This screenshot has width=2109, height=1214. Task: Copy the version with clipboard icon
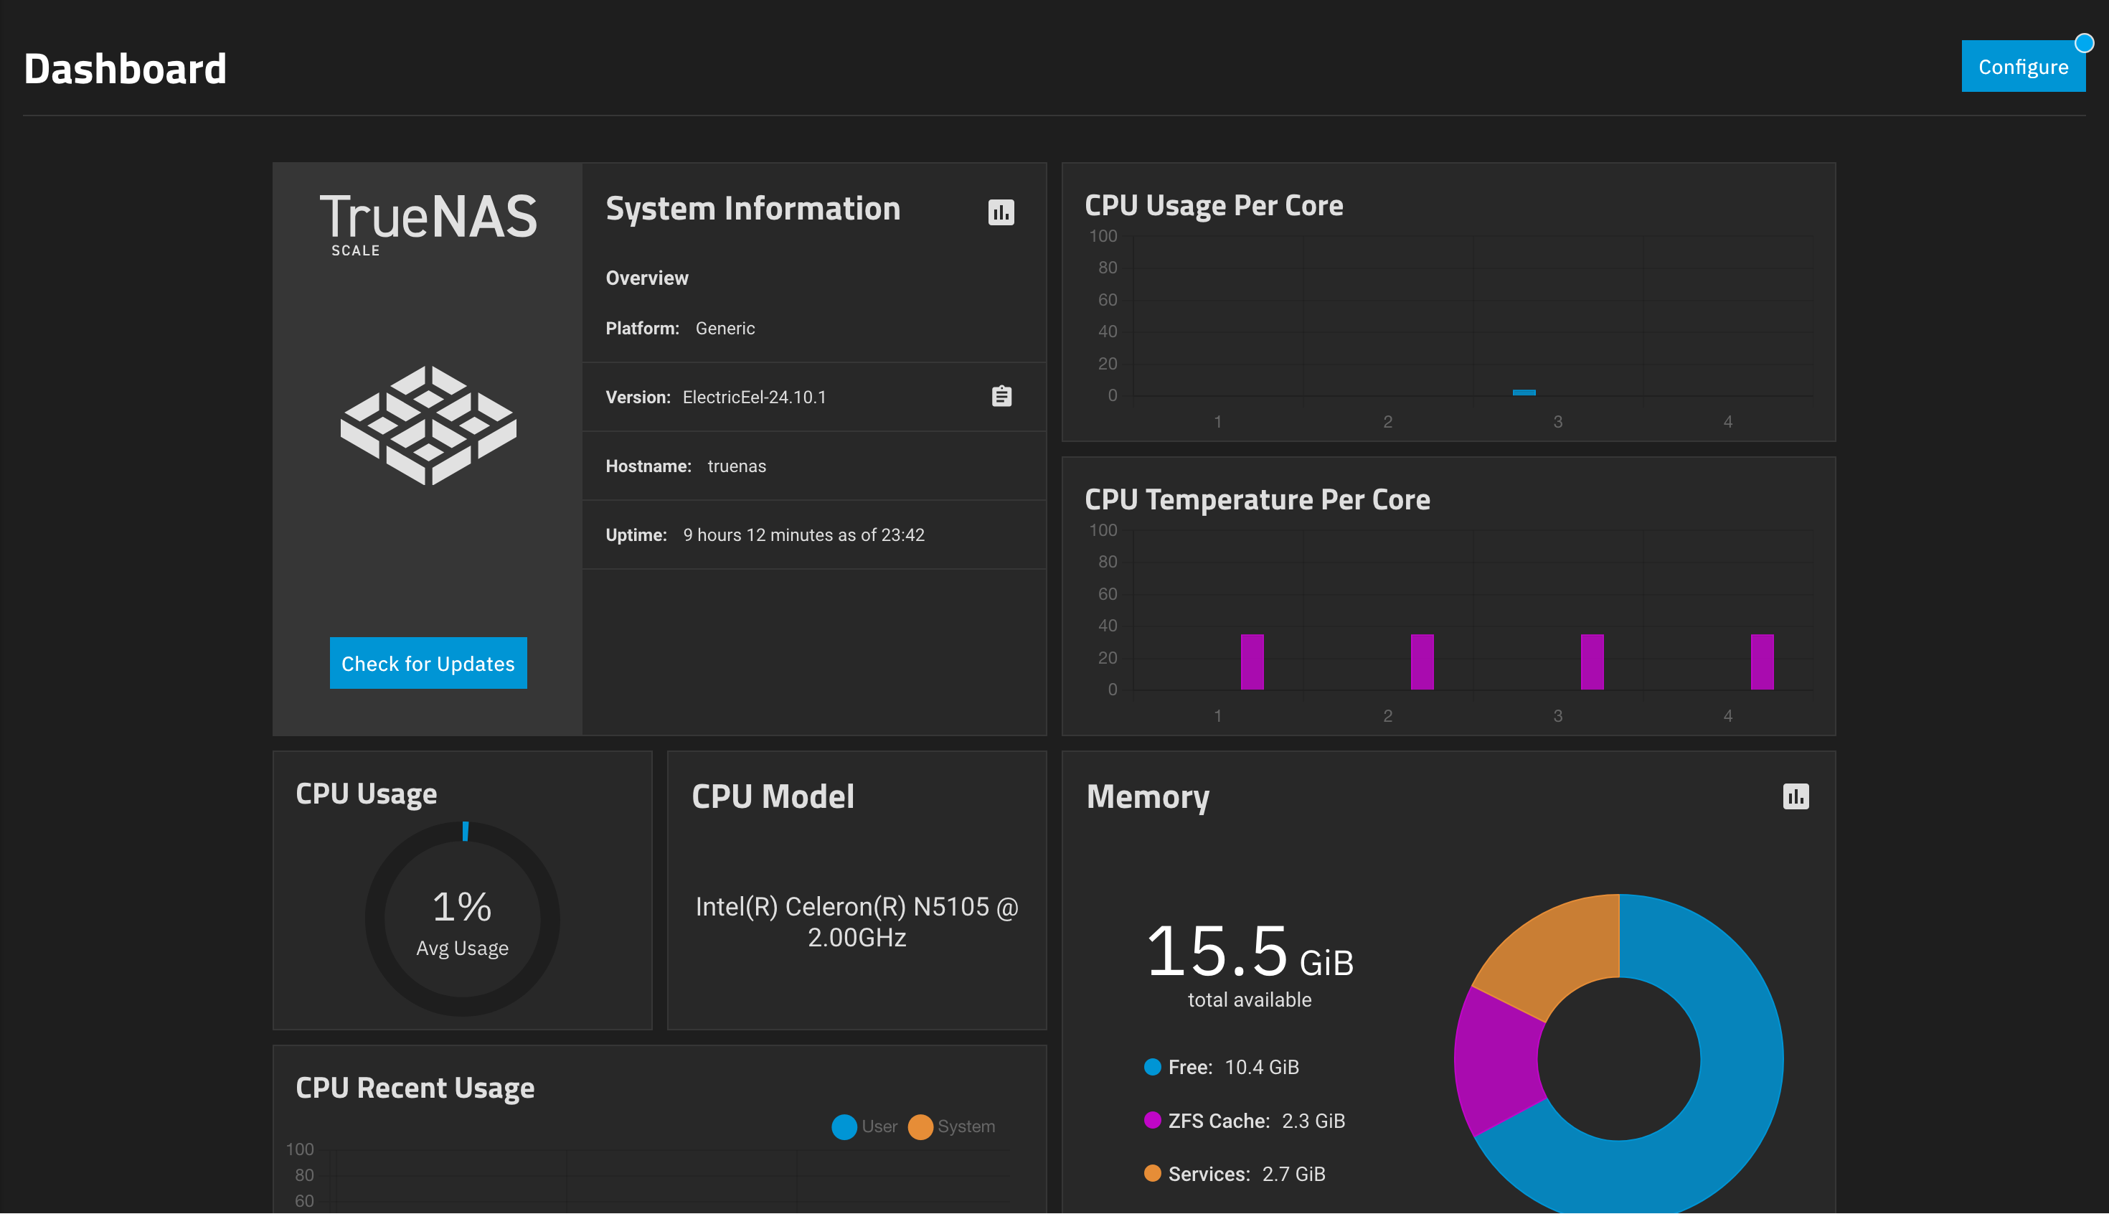pyautogui.click(x=1001, y=396)
